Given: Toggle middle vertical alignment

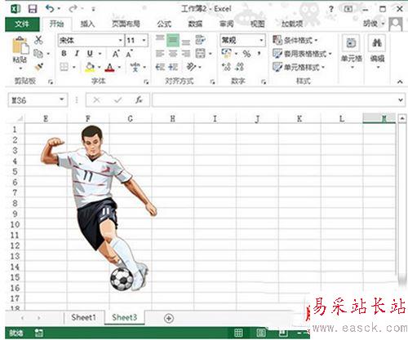Looking at the screenshot, I should [x=173, y=40].
